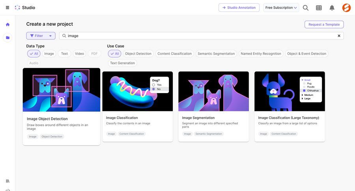Viewport: 355px width, 191px height.
Task: Open the user profile avatar
Action: [x=346, y=7]
